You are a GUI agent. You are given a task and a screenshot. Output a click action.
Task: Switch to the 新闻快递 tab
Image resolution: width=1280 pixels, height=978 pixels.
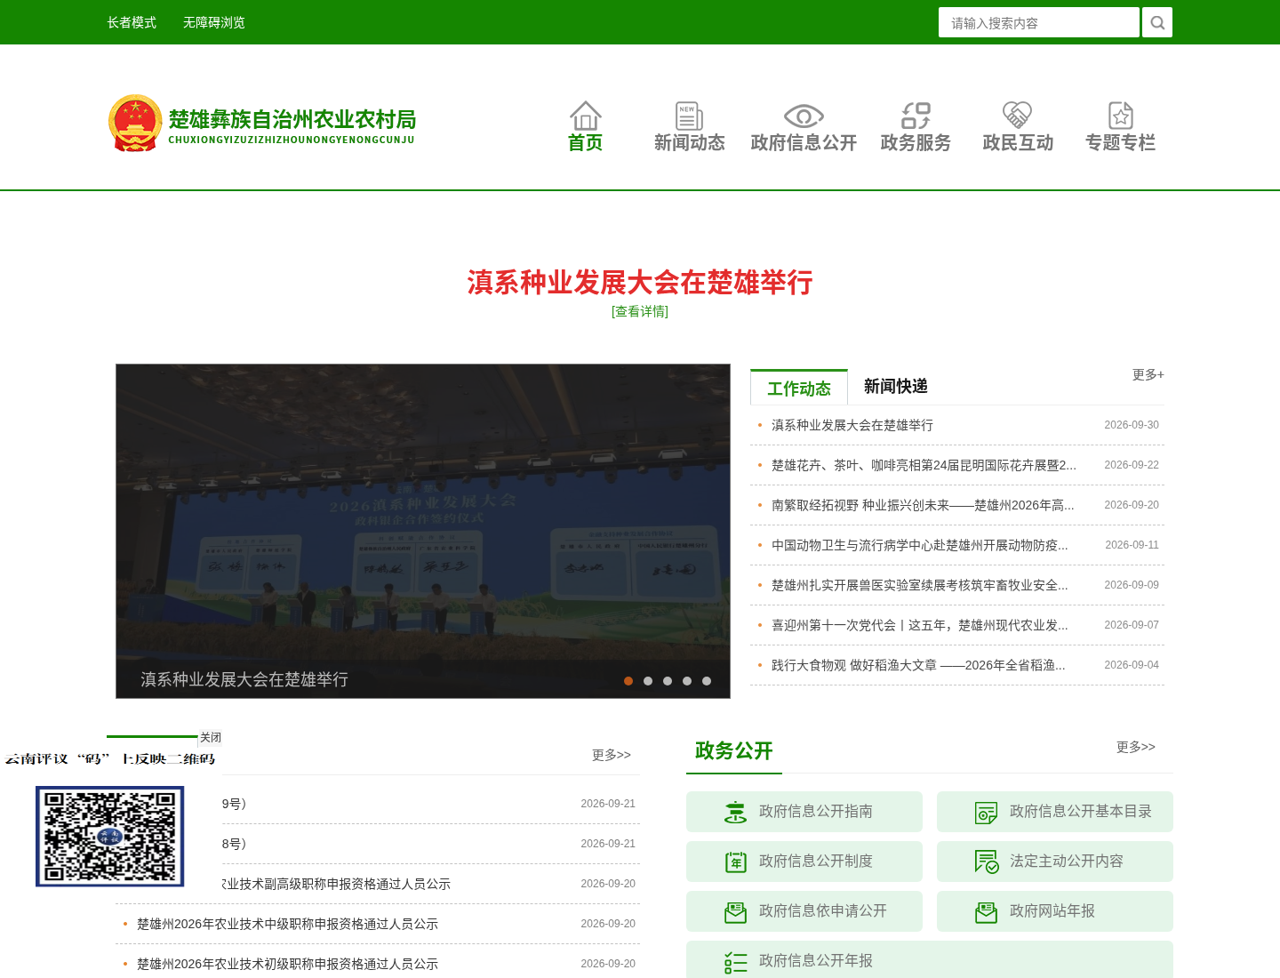coord(896,387)
